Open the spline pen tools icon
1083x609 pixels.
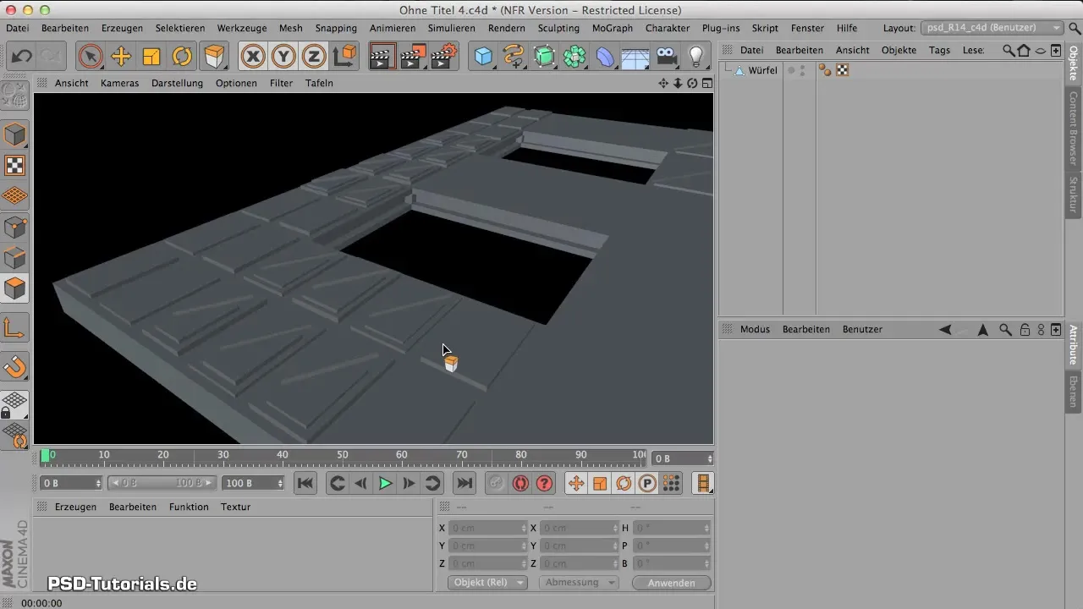(x=514, y=57)
